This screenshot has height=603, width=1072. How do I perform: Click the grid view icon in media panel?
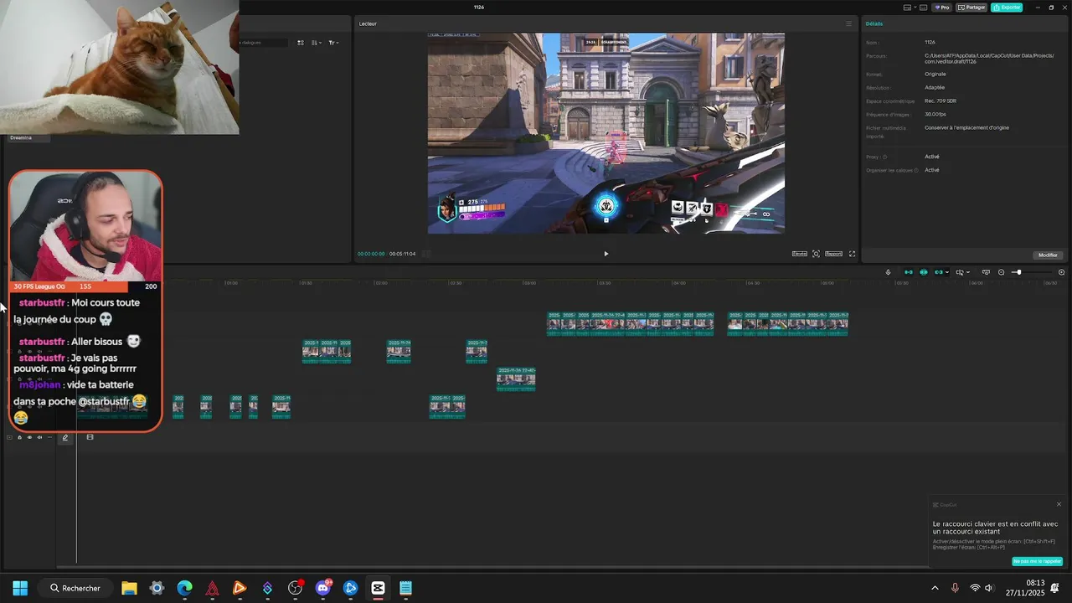point(301,43)
